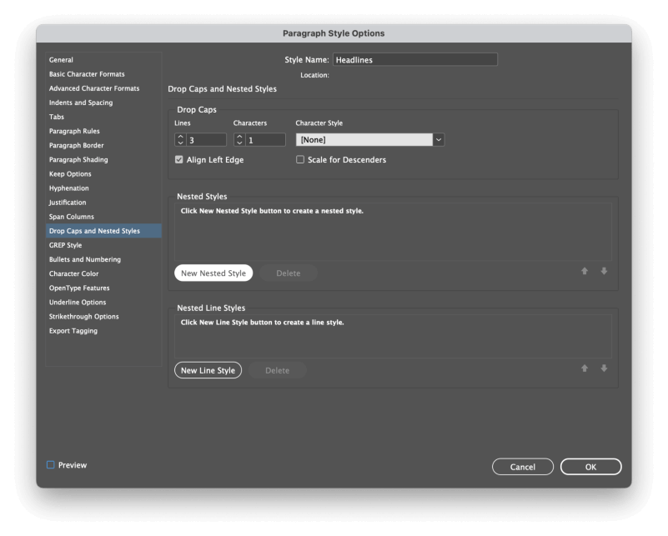Select Drop Caps and Nested Styles item
This screenshot has width=668, height=536.
pyautogui.click(x=103, y=231)
